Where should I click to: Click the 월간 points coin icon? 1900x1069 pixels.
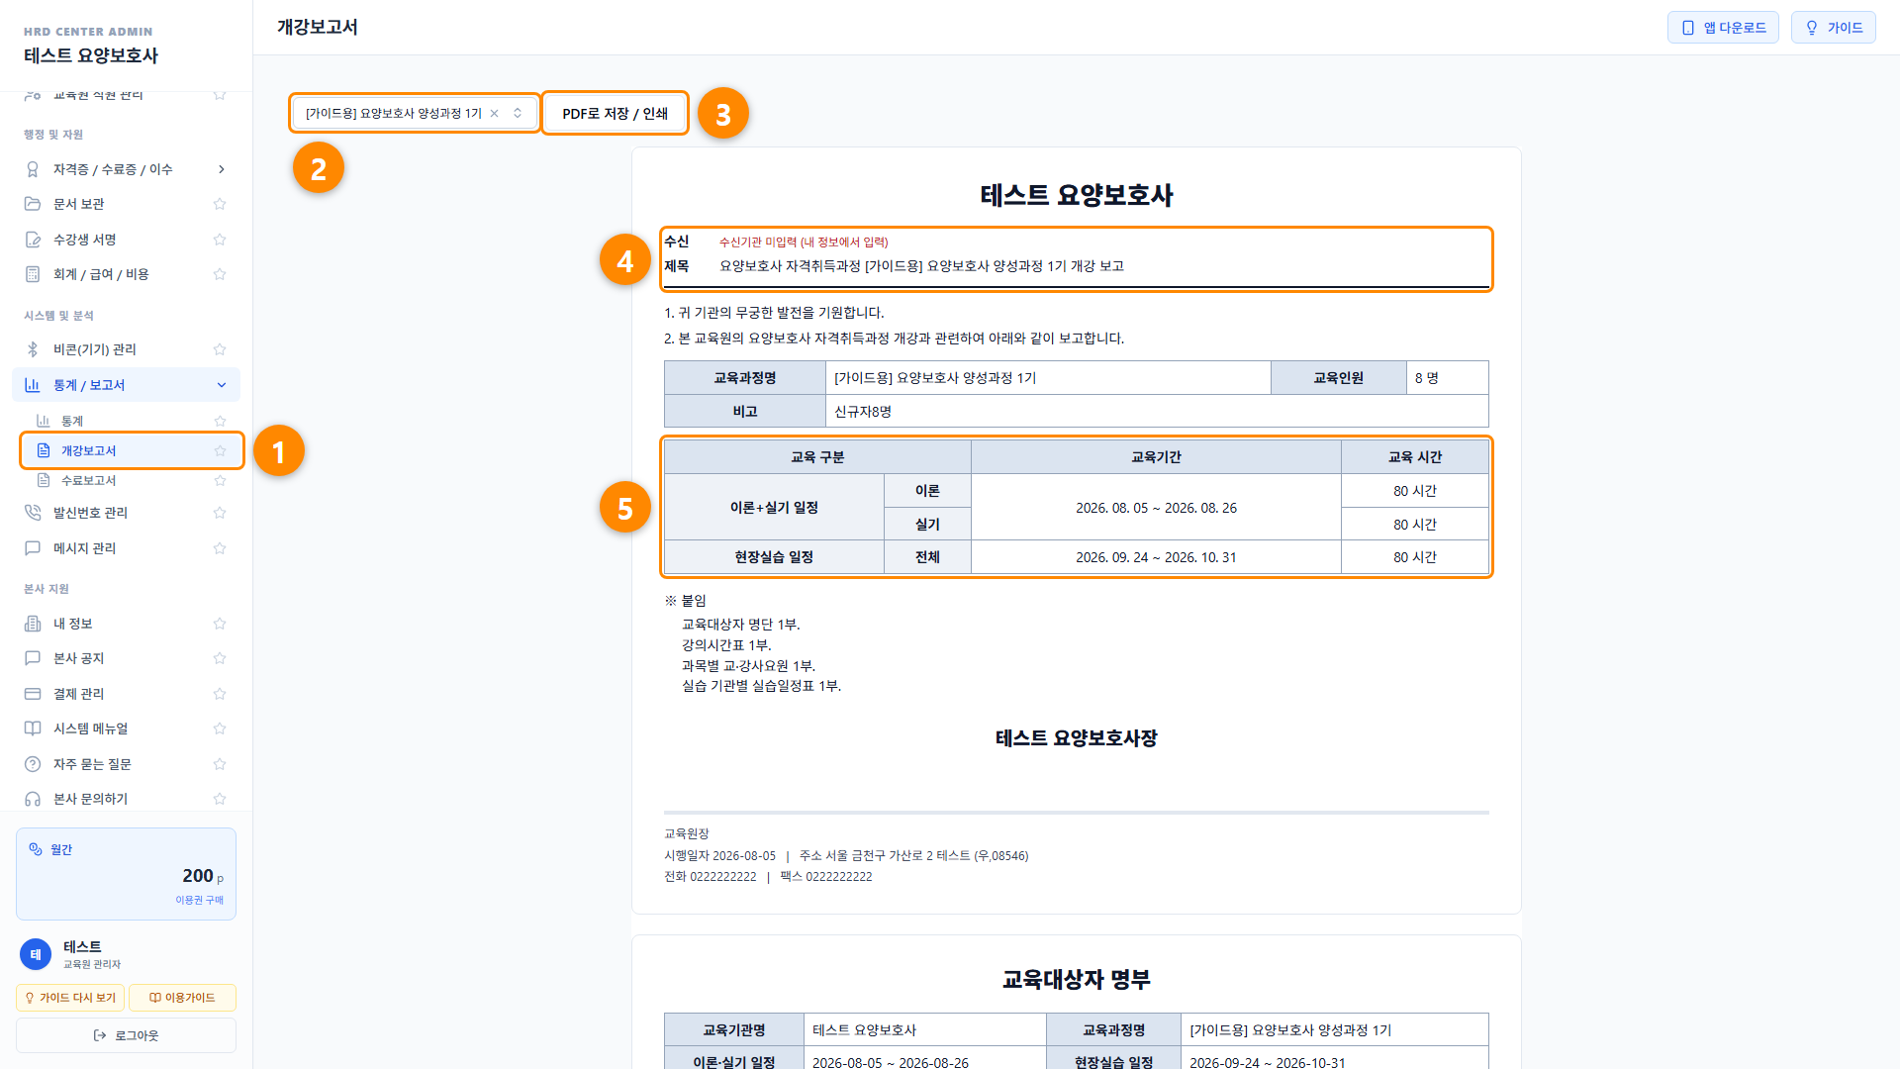36,849
